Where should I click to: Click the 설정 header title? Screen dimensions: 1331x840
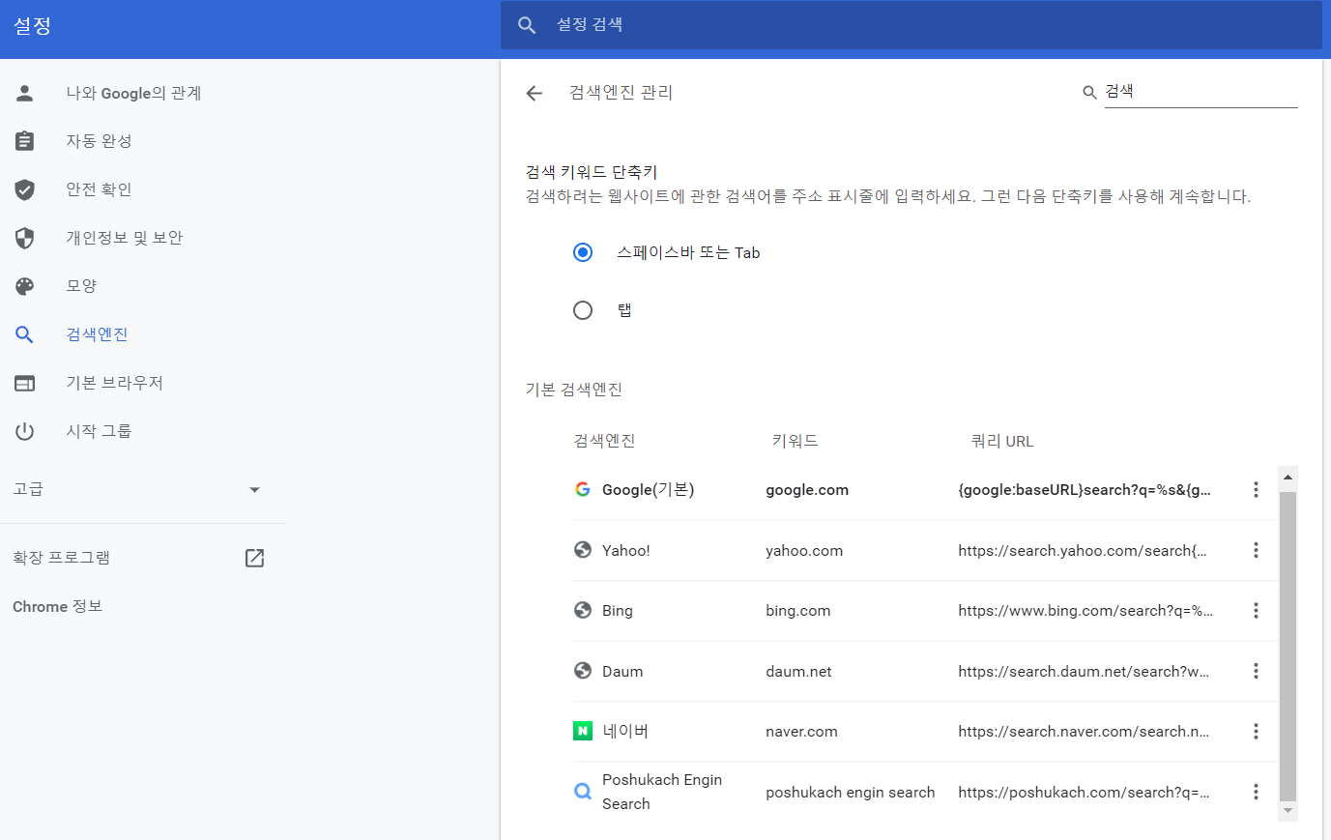point(32,26)
